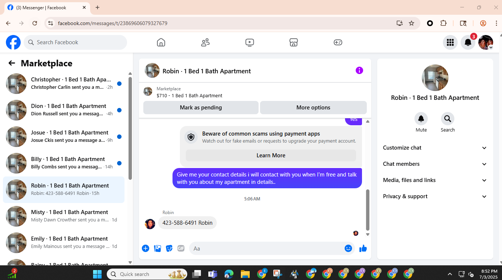Open File Explorer from taskbar
Image resolution: width=502 pixels, height=280 pixels.
(245, 274)
